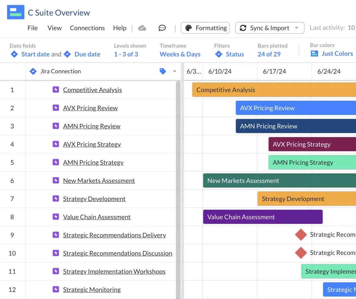Select row number 8 in the grid

[x=12, y=217]
